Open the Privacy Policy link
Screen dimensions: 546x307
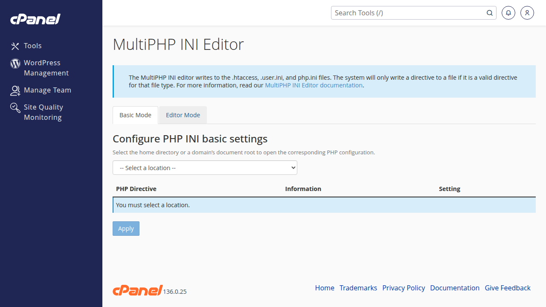(404, 288)
